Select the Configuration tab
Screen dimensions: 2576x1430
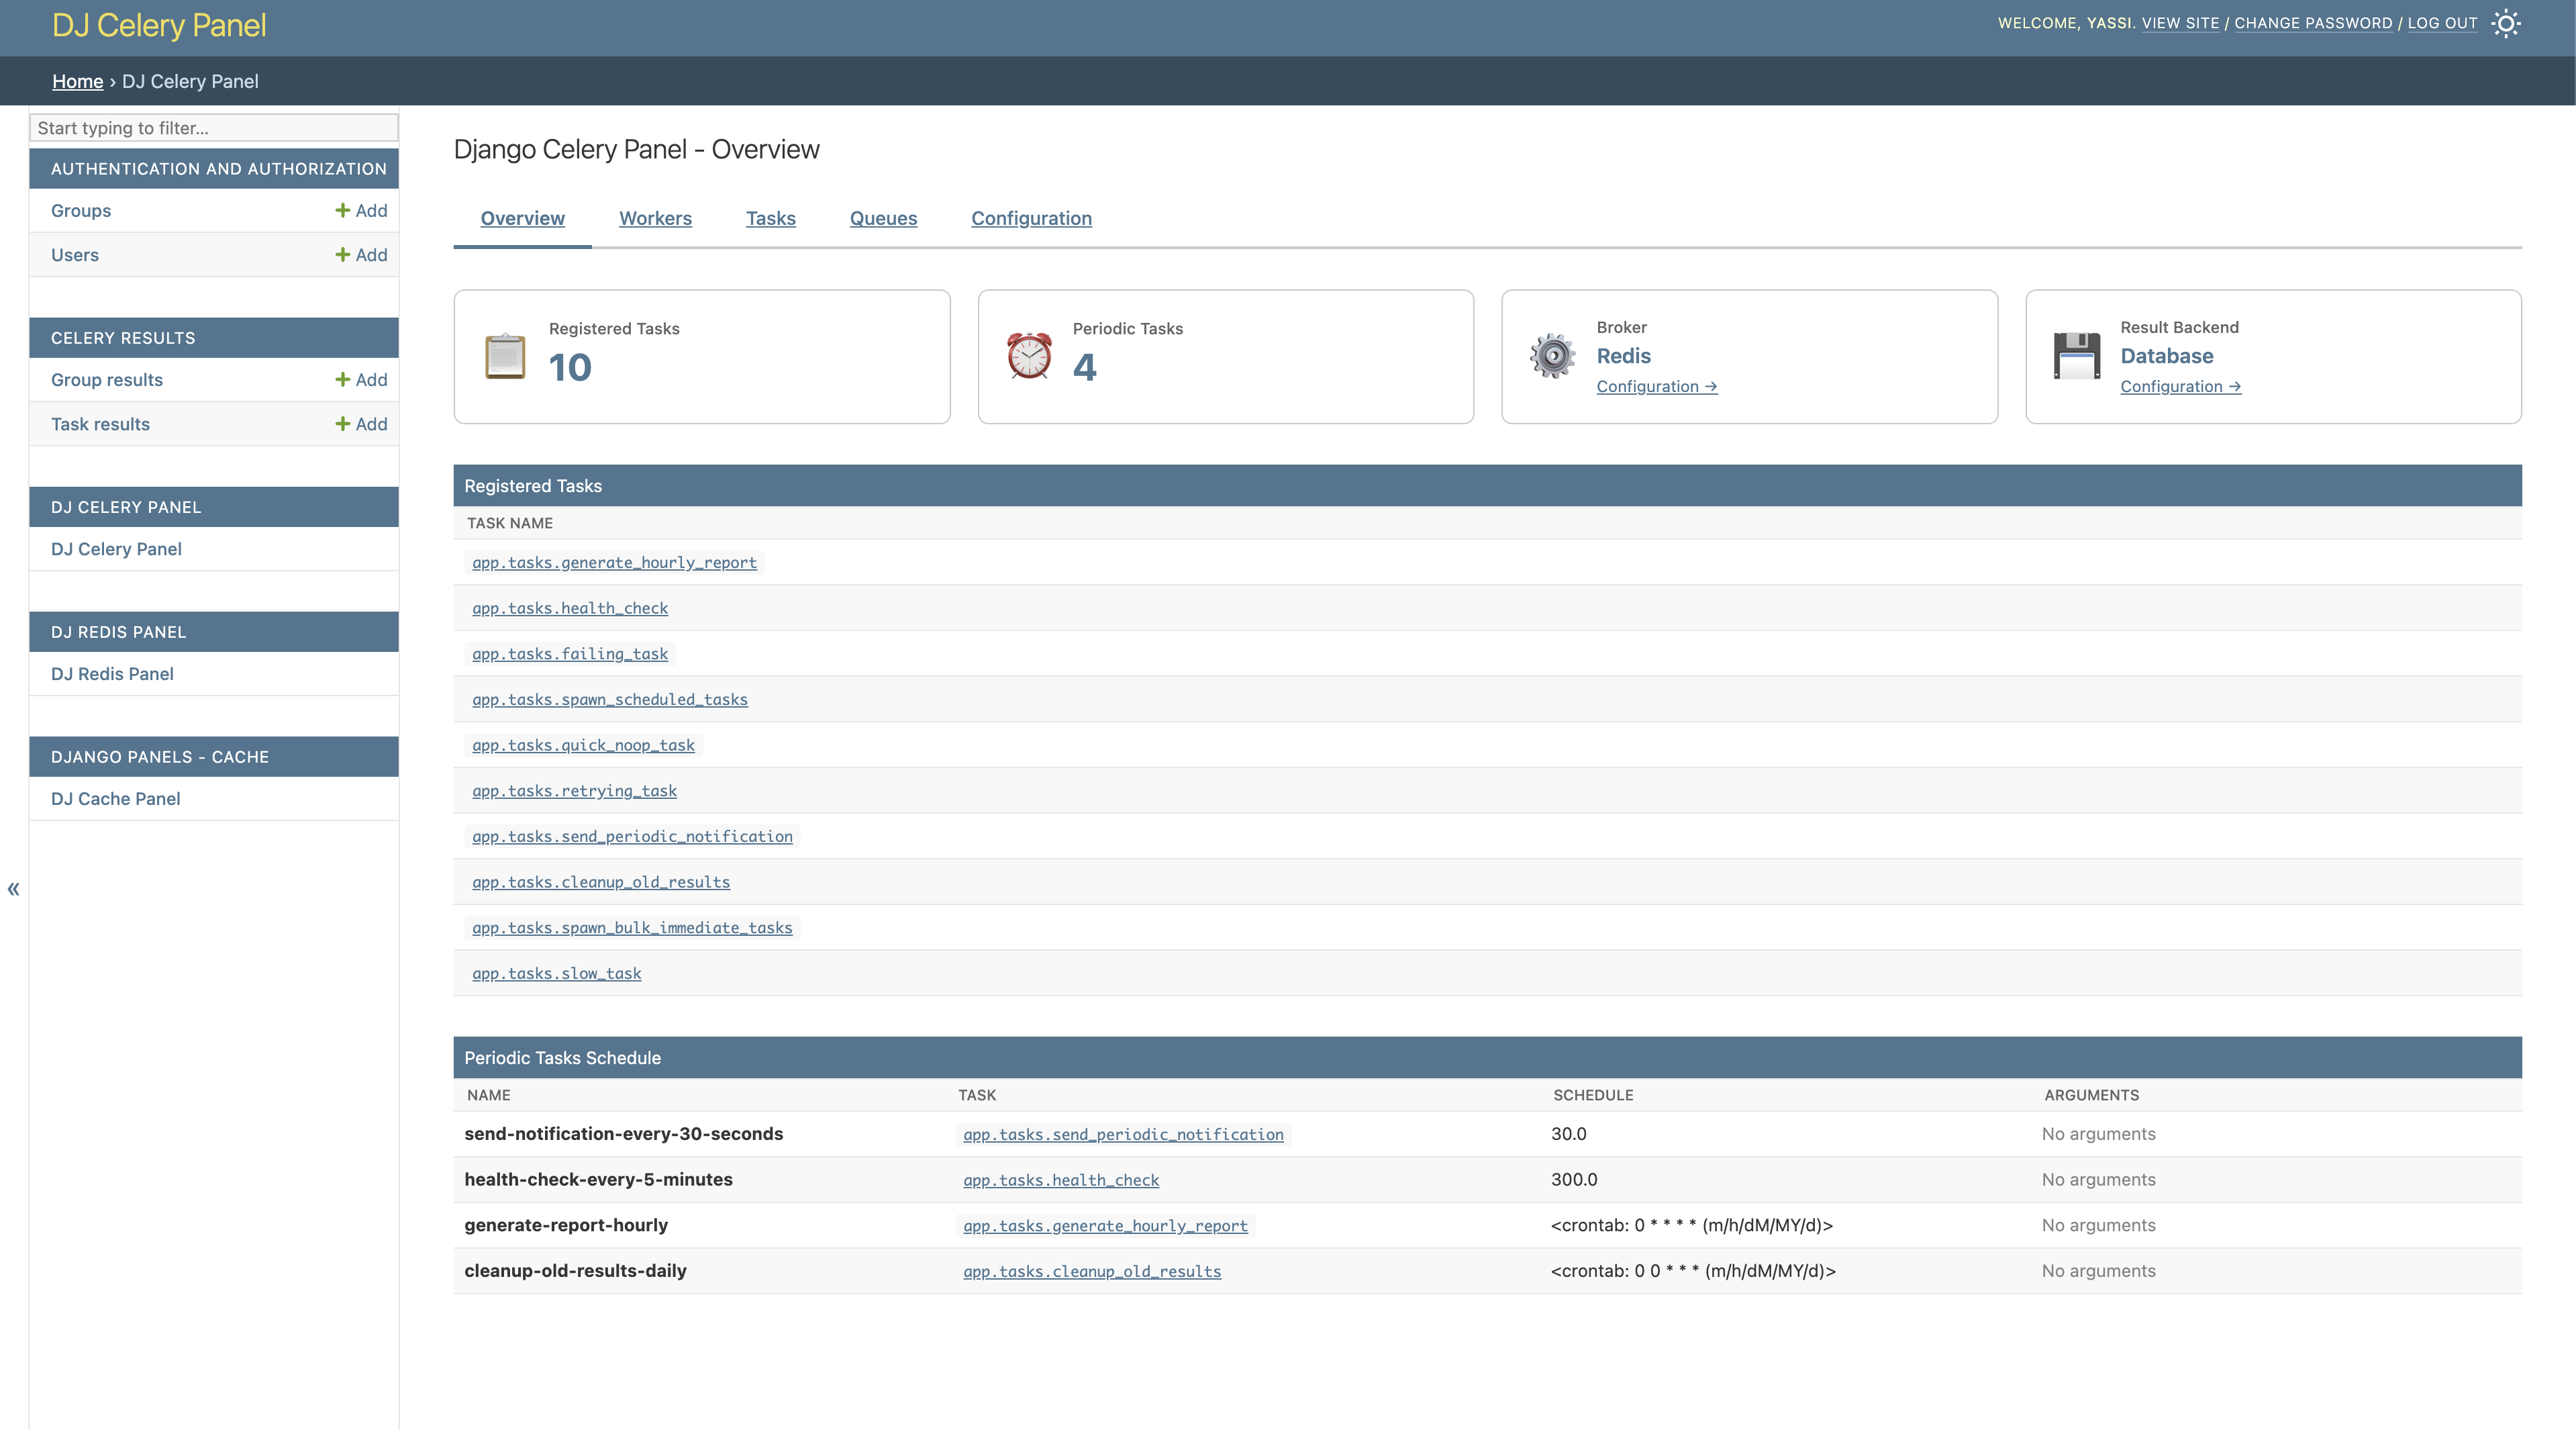(x=1031, y=218)
